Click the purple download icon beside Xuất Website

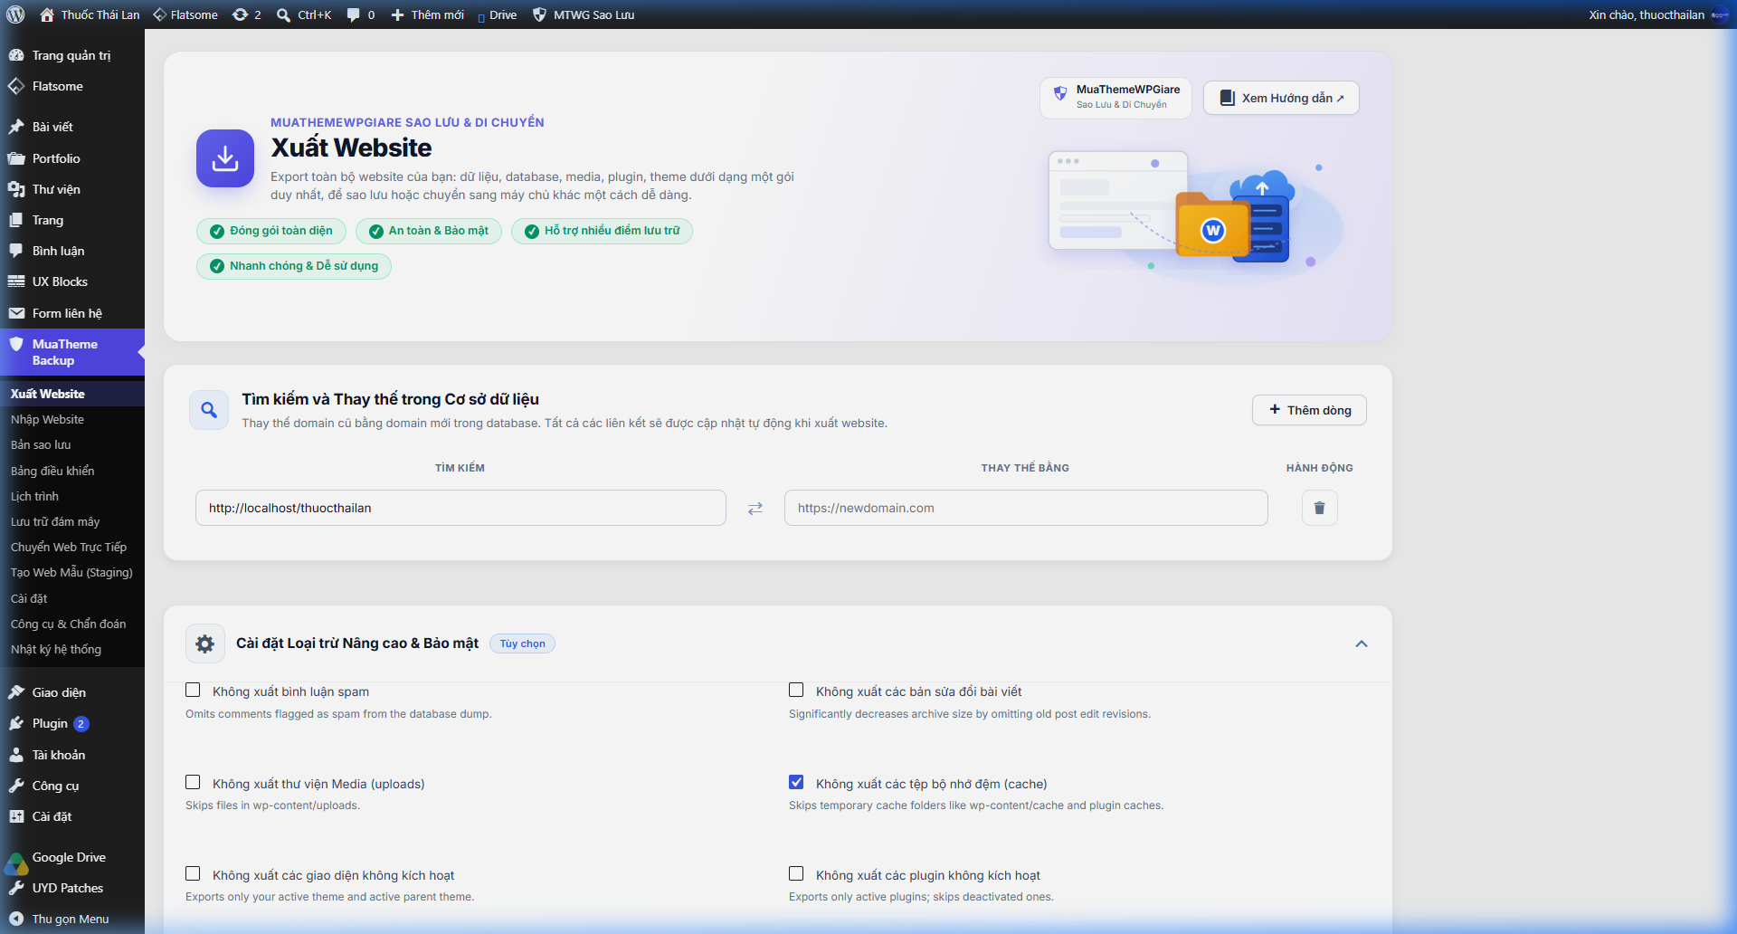[x=225, y=158]
